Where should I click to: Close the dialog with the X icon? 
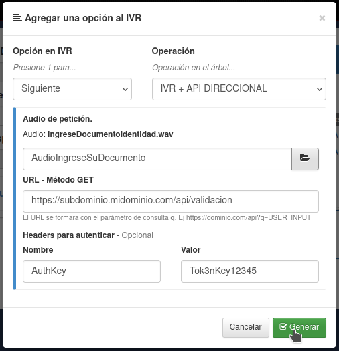[322, 18]
